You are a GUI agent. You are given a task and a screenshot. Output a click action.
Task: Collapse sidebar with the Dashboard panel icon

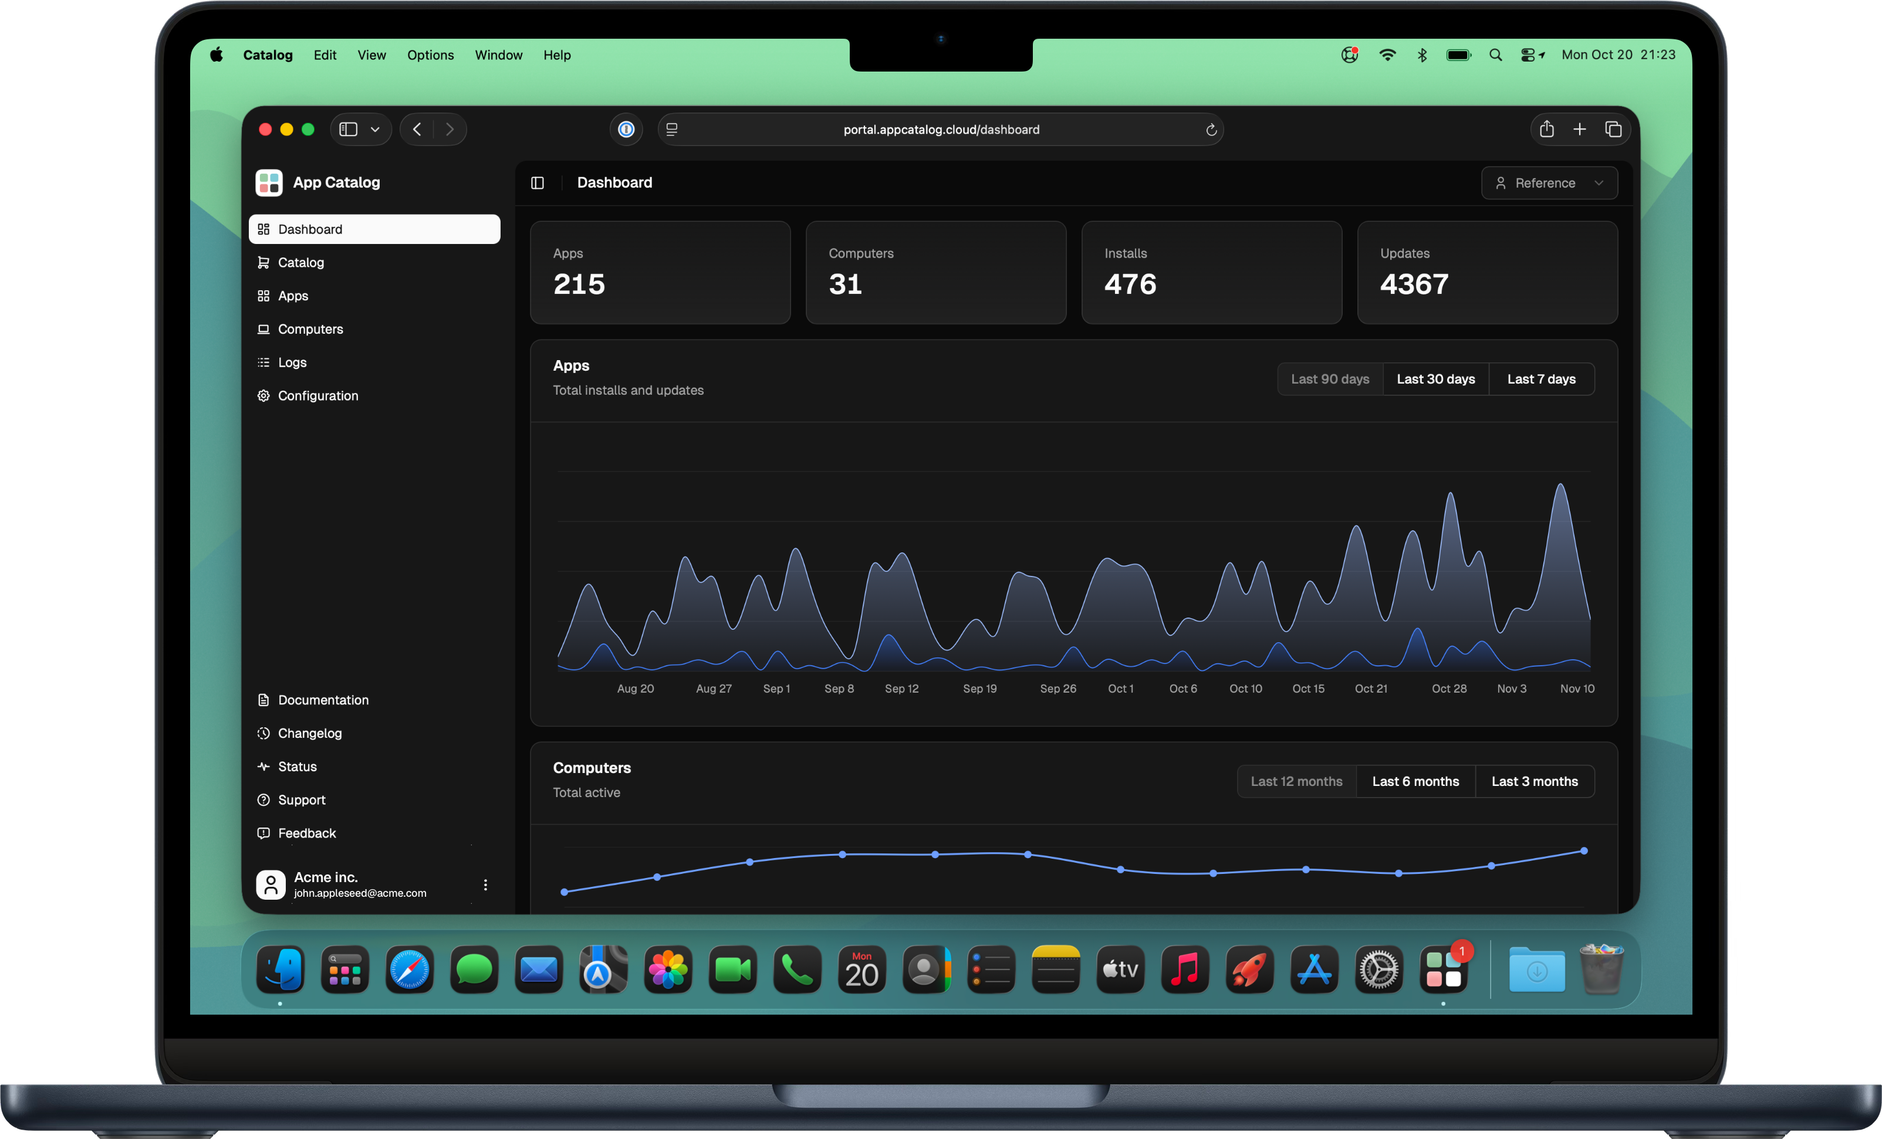tap(538, 182)
